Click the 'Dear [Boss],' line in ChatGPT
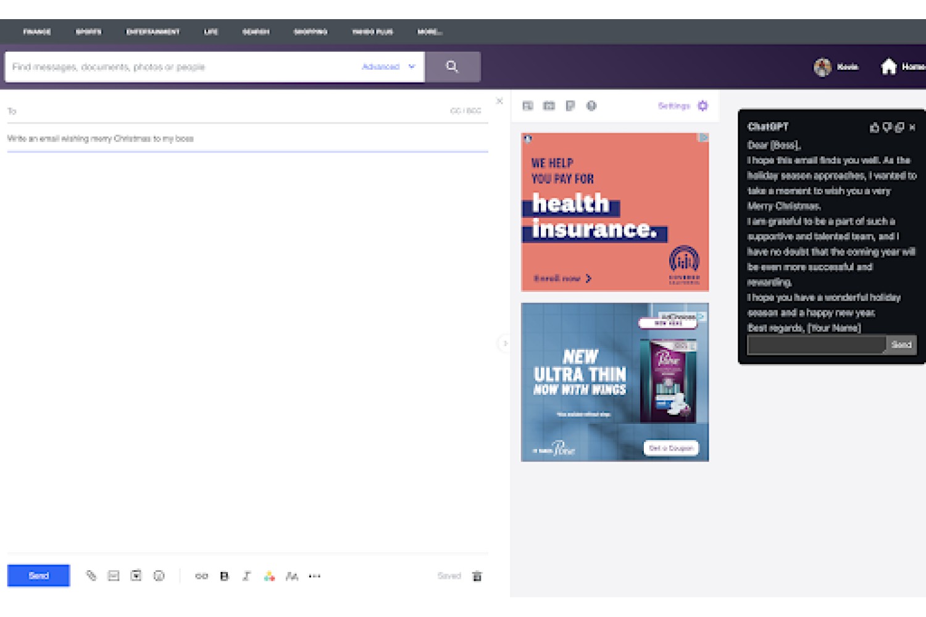 (774, 145)
